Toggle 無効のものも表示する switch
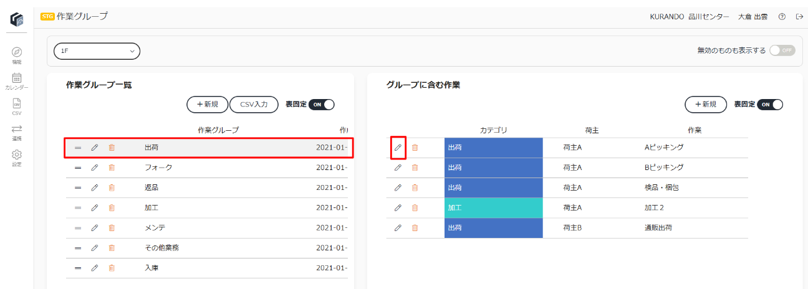Viewport: 808px width, 289px height. click(782, 50)
